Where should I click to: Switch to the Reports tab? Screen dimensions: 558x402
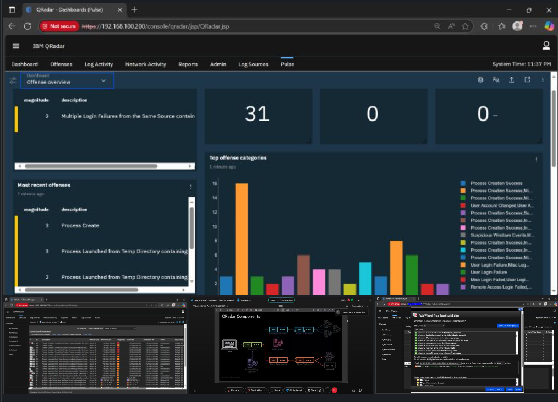click(x=188, y=64)
